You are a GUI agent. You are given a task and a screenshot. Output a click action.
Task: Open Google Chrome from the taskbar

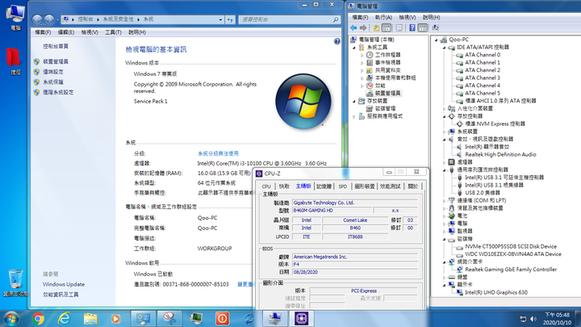click(x=37, y=318)
